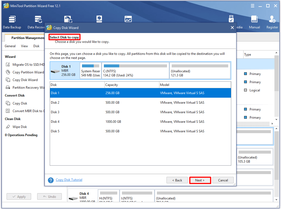This screenshot has width=281, height=209.
Task: Click the 121.3 GB Unallocated partition block
Action: coord(200,70)
